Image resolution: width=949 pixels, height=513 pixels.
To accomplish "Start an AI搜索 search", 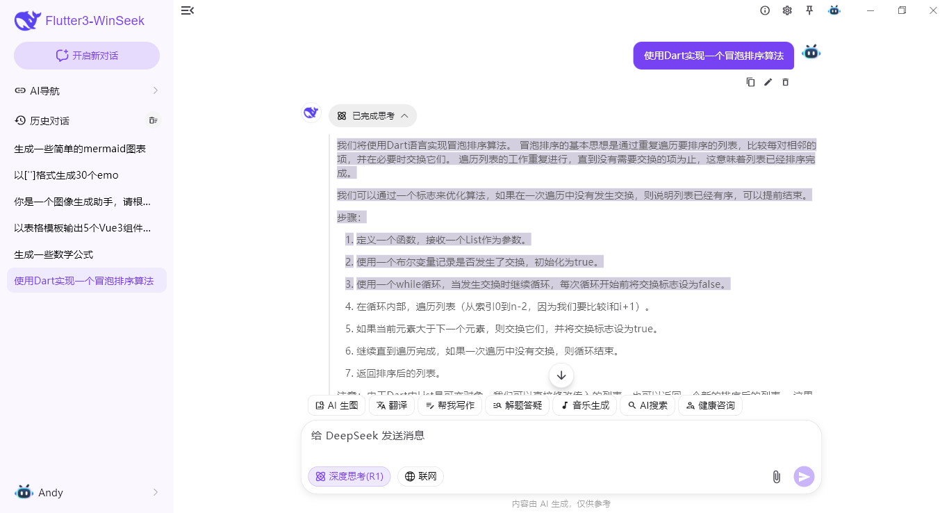I will (x=647, y=405).
